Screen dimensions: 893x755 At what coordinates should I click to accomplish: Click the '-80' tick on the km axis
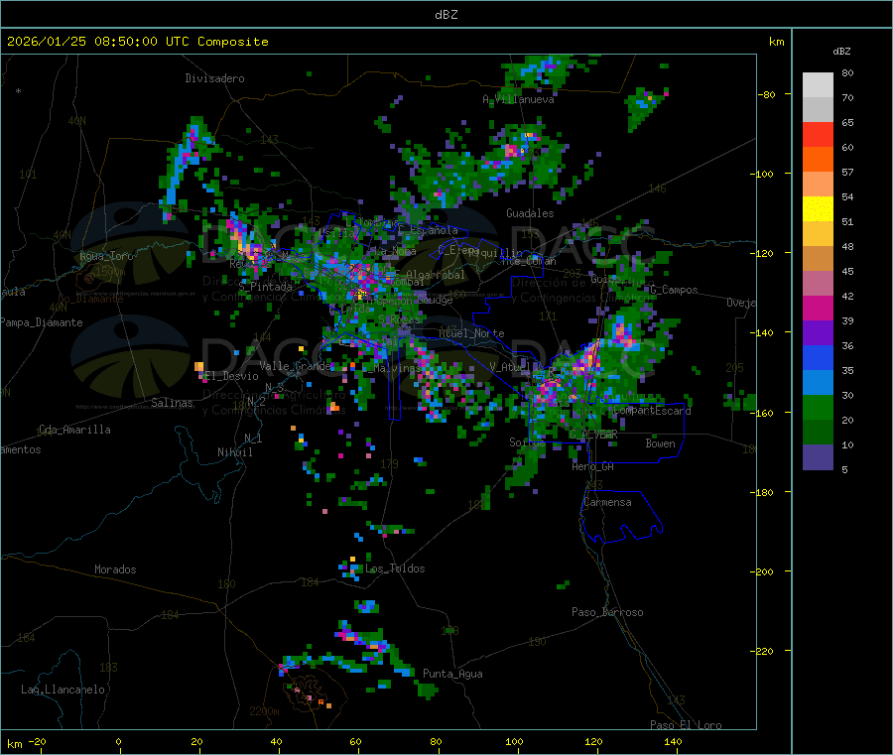767,94
